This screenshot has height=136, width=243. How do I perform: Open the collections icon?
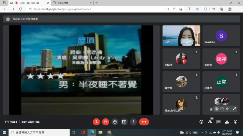tap(222, 9)
